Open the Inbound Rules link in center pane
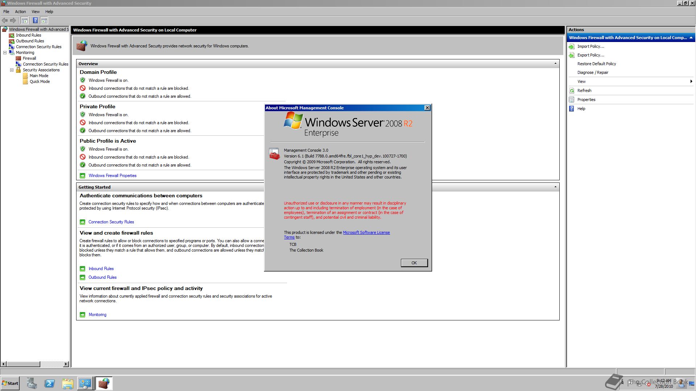The height and width of the screenshot is (391, 696). click(x=101, y=269)
